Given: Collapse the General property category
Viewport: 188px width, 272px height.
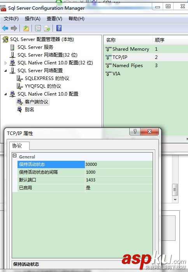Looking at the screenshot, I should (x=15, y=156).
